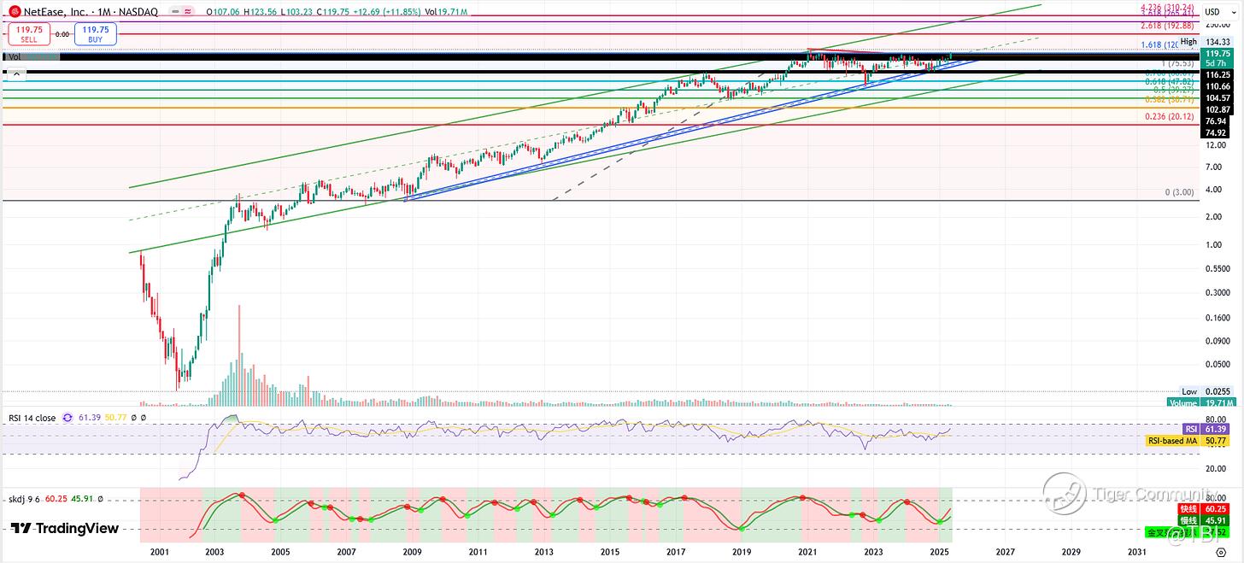Image resolution: width=1244 pixels, height=563 pixels.
Task: Click the 2031 label on time axis
Action: click(x=1136, y=554)
